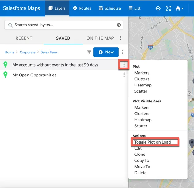The width and height of the screenshot is (194, 188).
Task: Select the Edit action
Action: pyautogui.click(x=138, y=148)
